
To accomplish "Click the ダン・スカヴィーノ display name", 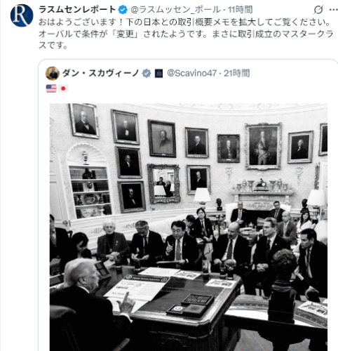I will (x=101, y=73).
